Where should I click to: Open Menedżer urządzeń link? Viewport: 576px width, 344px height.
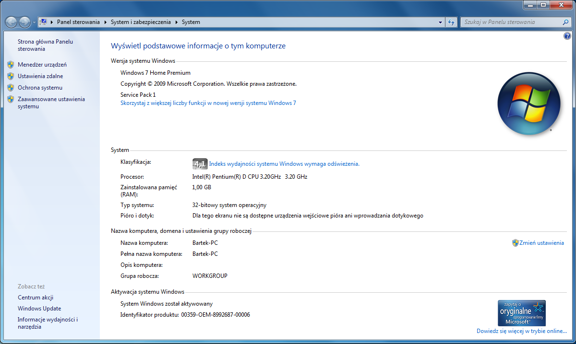(42, 65)
